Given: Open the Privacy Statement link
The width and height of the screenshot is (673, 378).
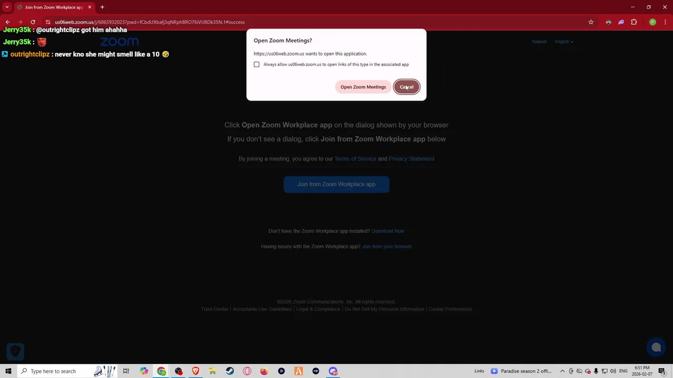Looking at the screenshot, I should point(411,159).
